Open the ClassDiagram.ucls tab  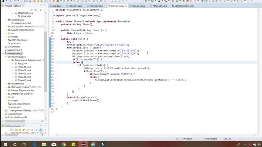183,6
